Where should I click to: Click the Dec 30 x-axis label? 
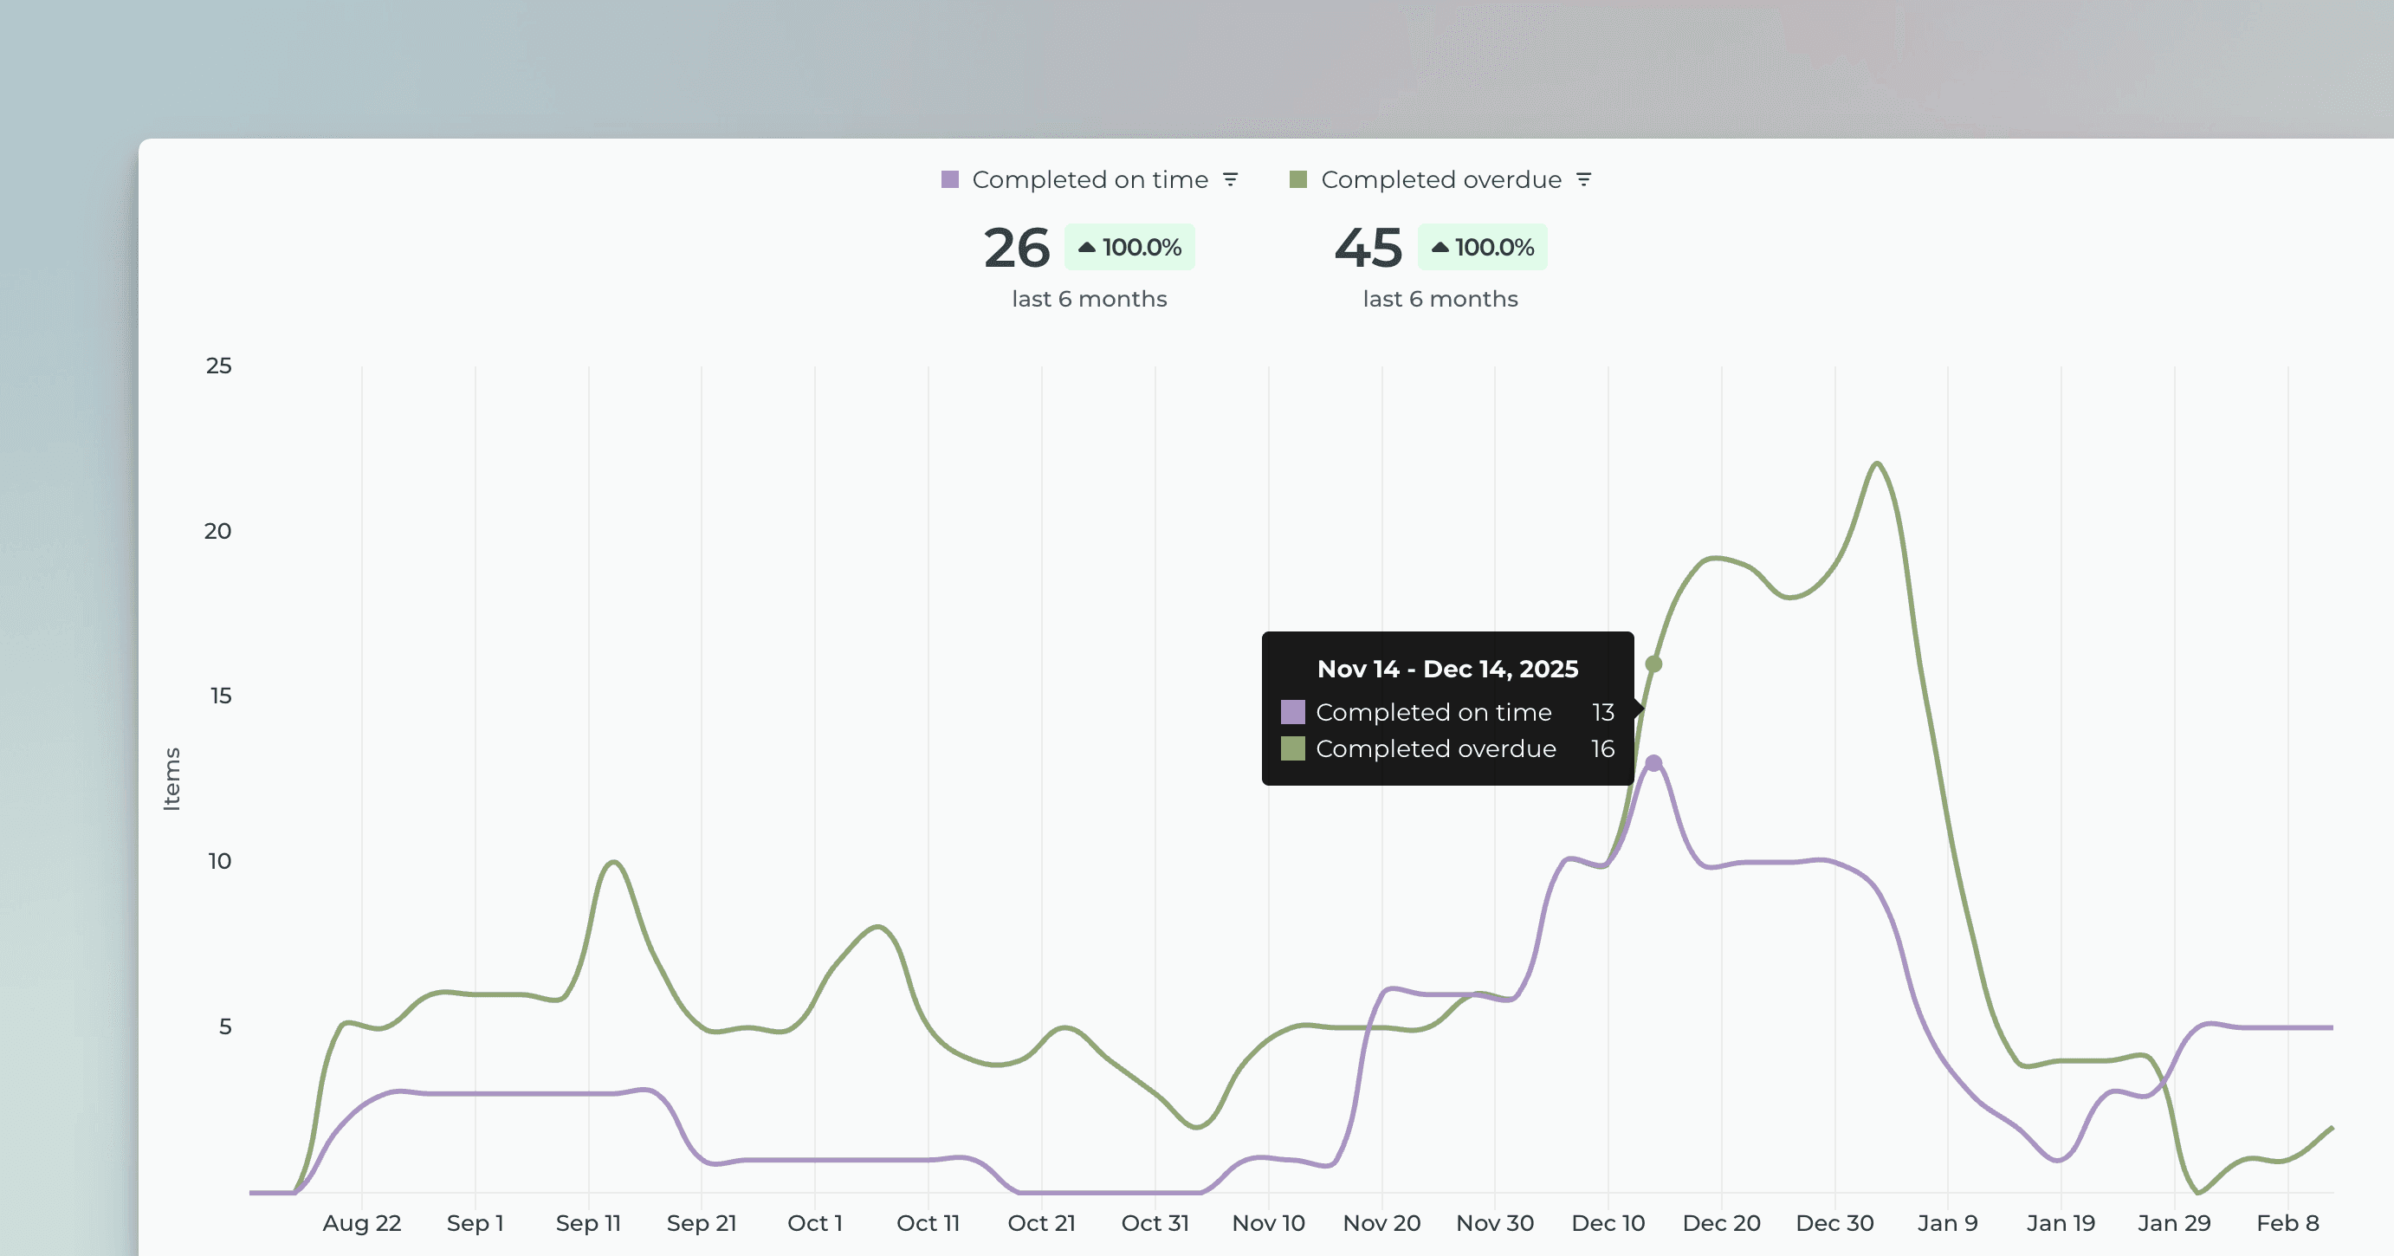tap(1834, 1222)
